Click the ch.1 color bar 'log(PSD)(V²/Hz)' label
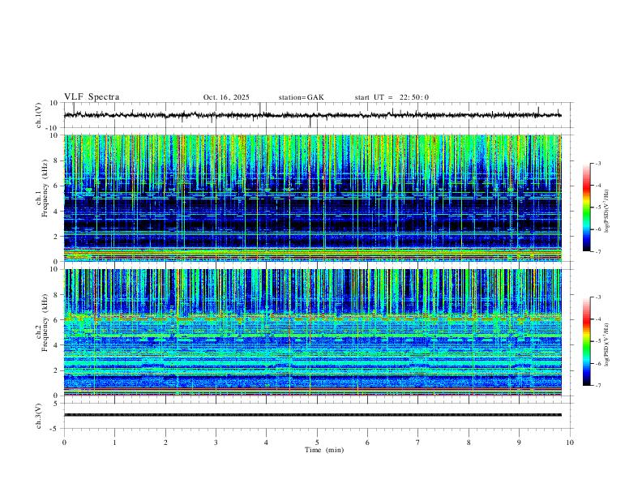This screenshot has height=496, width=642. click(x=606, y=211)
